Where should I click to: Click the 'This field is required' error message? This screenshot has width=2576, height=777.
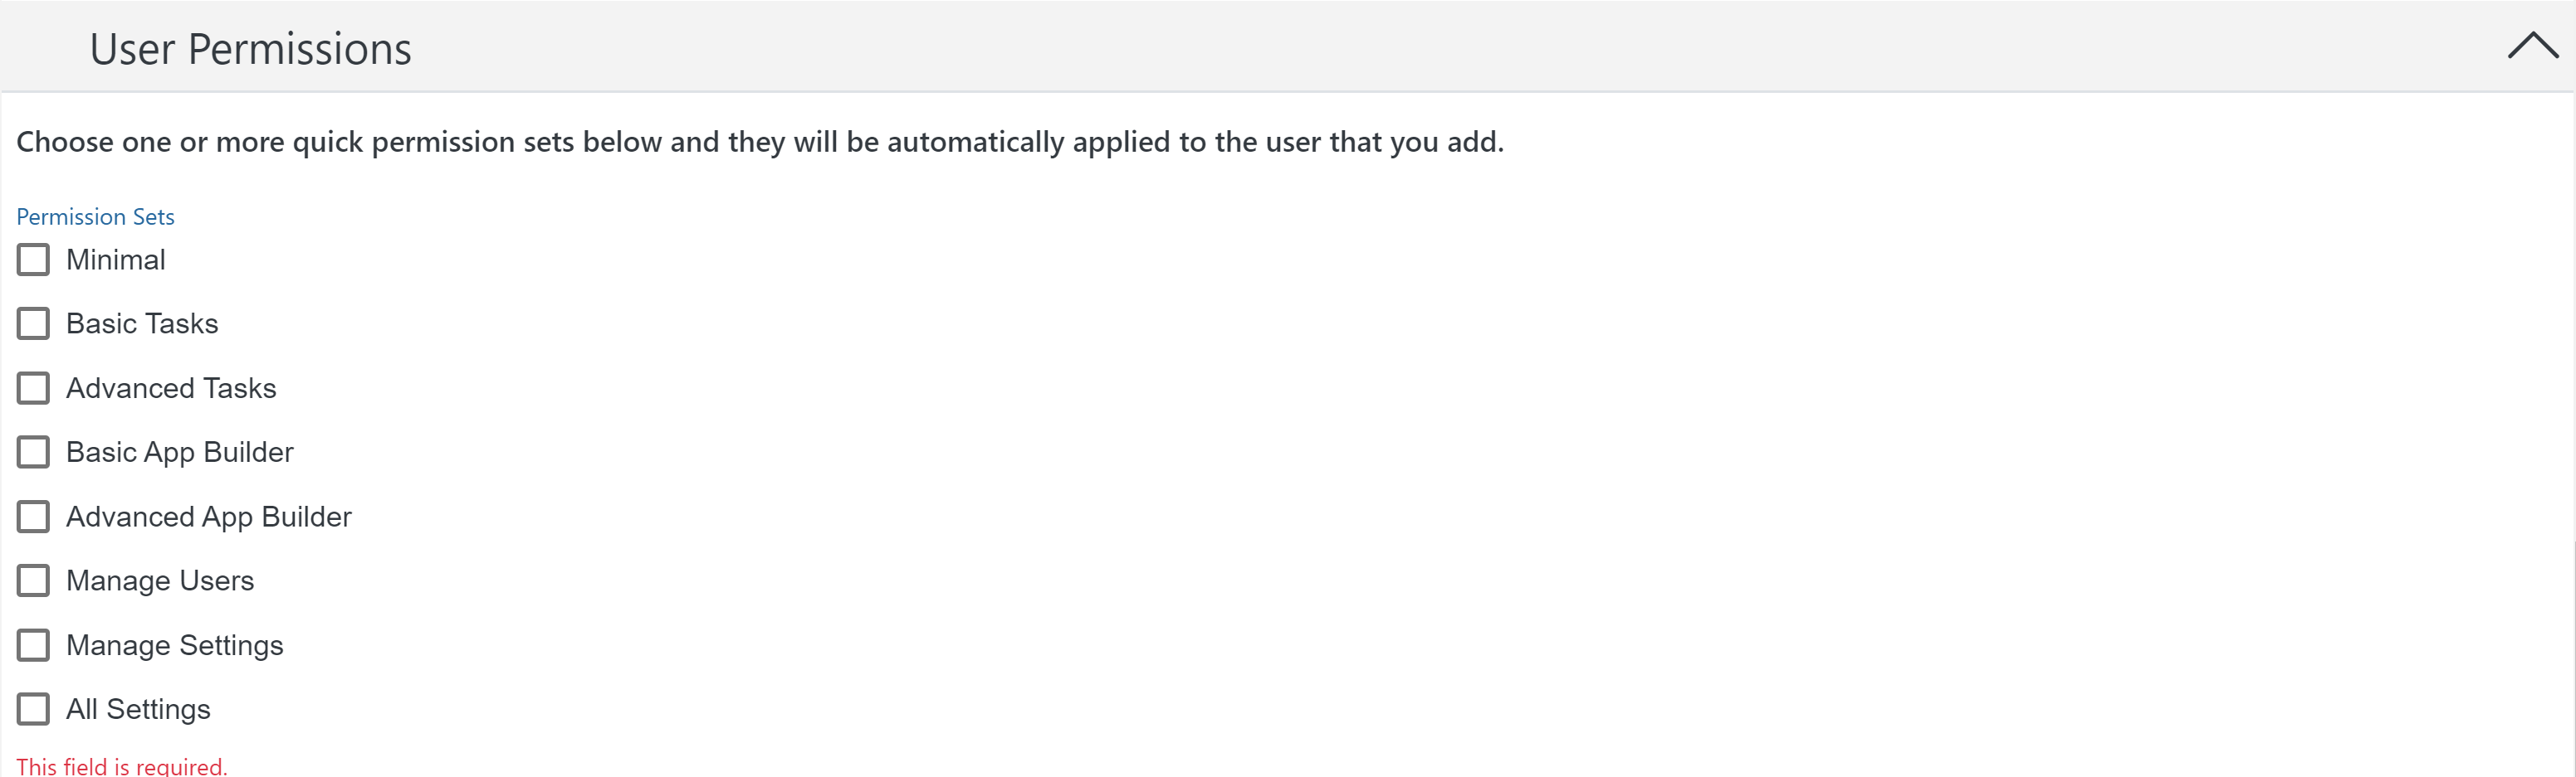pos(122,766)
